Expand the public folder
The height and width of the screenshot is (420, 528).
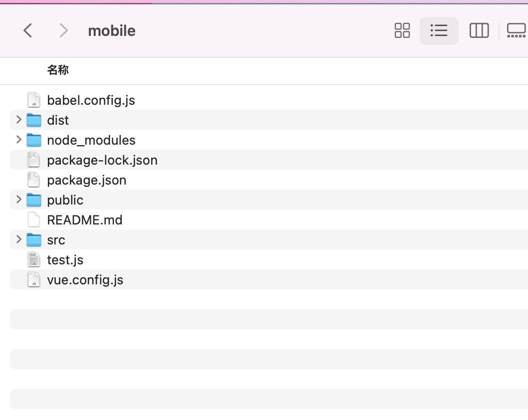18,200
